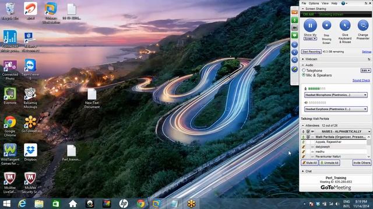The width and height of the screenshot is (373, 209).
Task: Undock the webcam pane with its corner icon
Action: pyautogui.click(x=369, y=59)
